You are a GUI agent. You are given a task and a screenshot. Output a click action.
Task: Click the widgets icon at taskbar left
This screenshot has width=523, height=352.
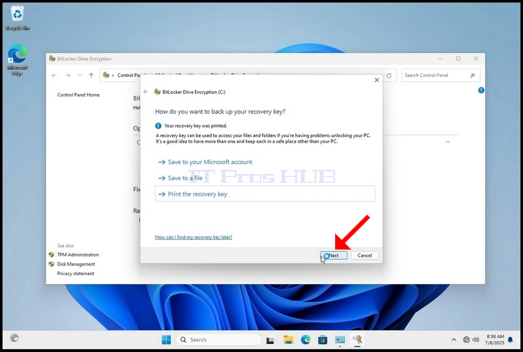point(14,338)
